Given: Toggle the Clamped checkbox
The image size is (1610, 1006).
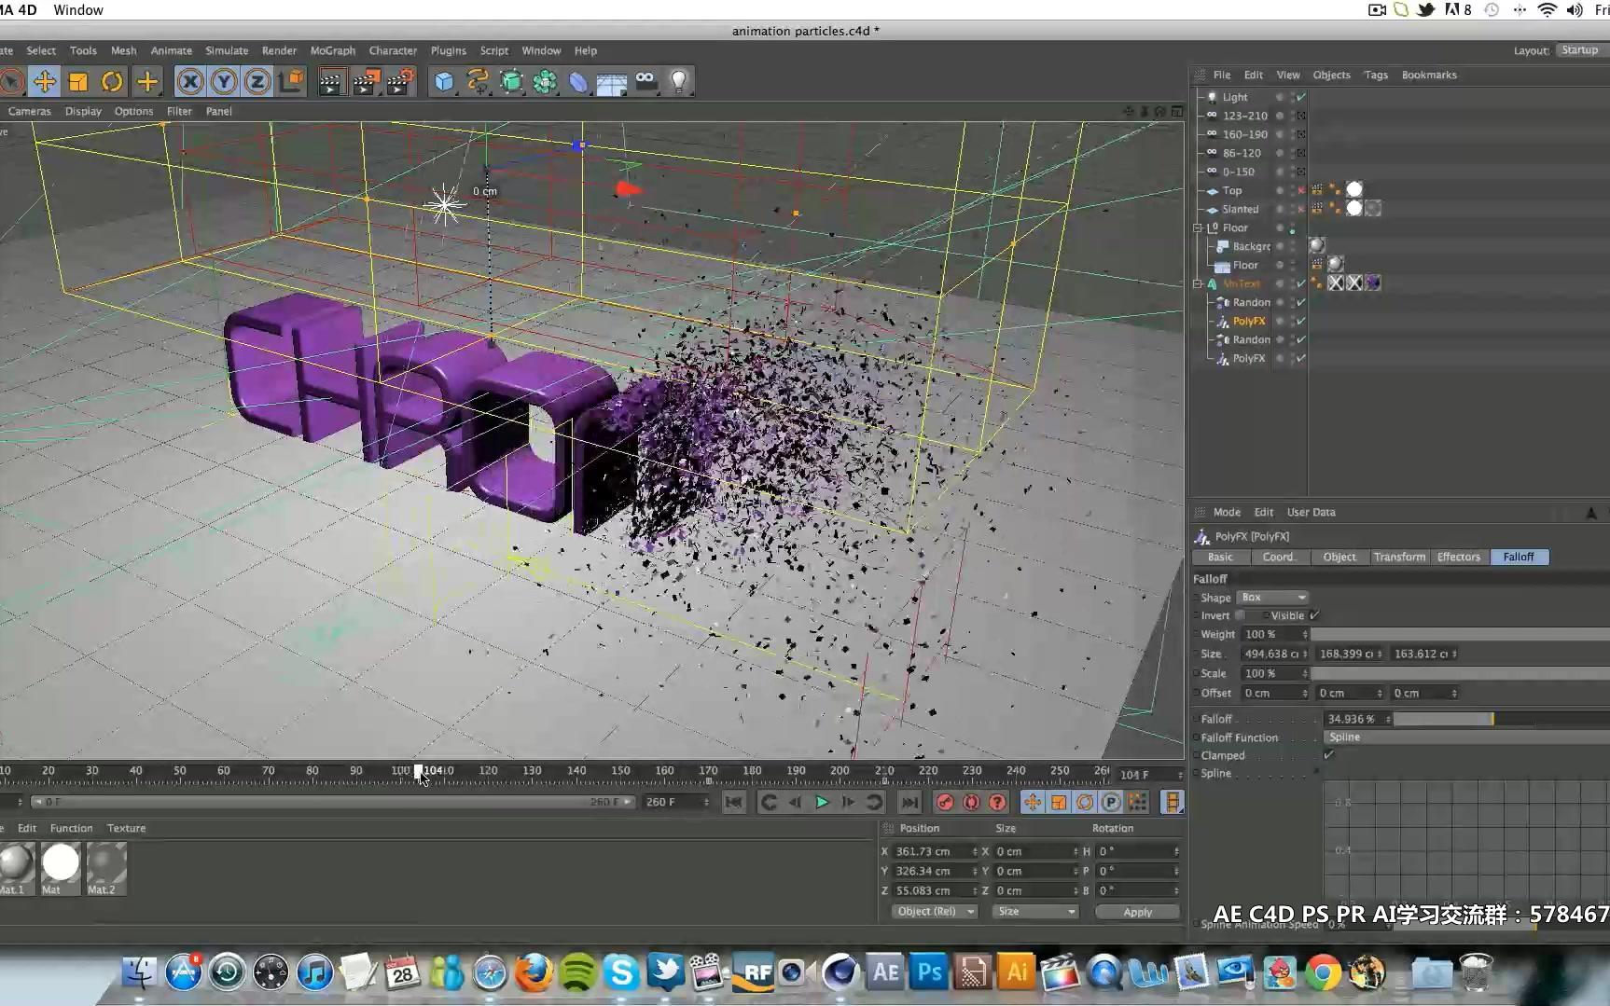Looking at the screenshot, I should click(x=1328, y=755).
